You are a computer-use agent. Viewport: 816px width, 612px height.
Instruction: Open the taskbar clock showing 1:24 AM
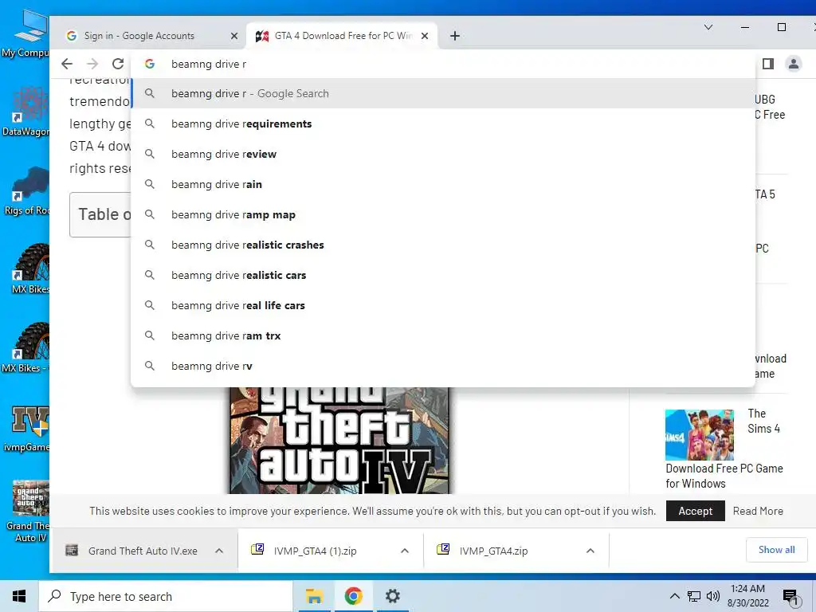[x=747, y=596]
